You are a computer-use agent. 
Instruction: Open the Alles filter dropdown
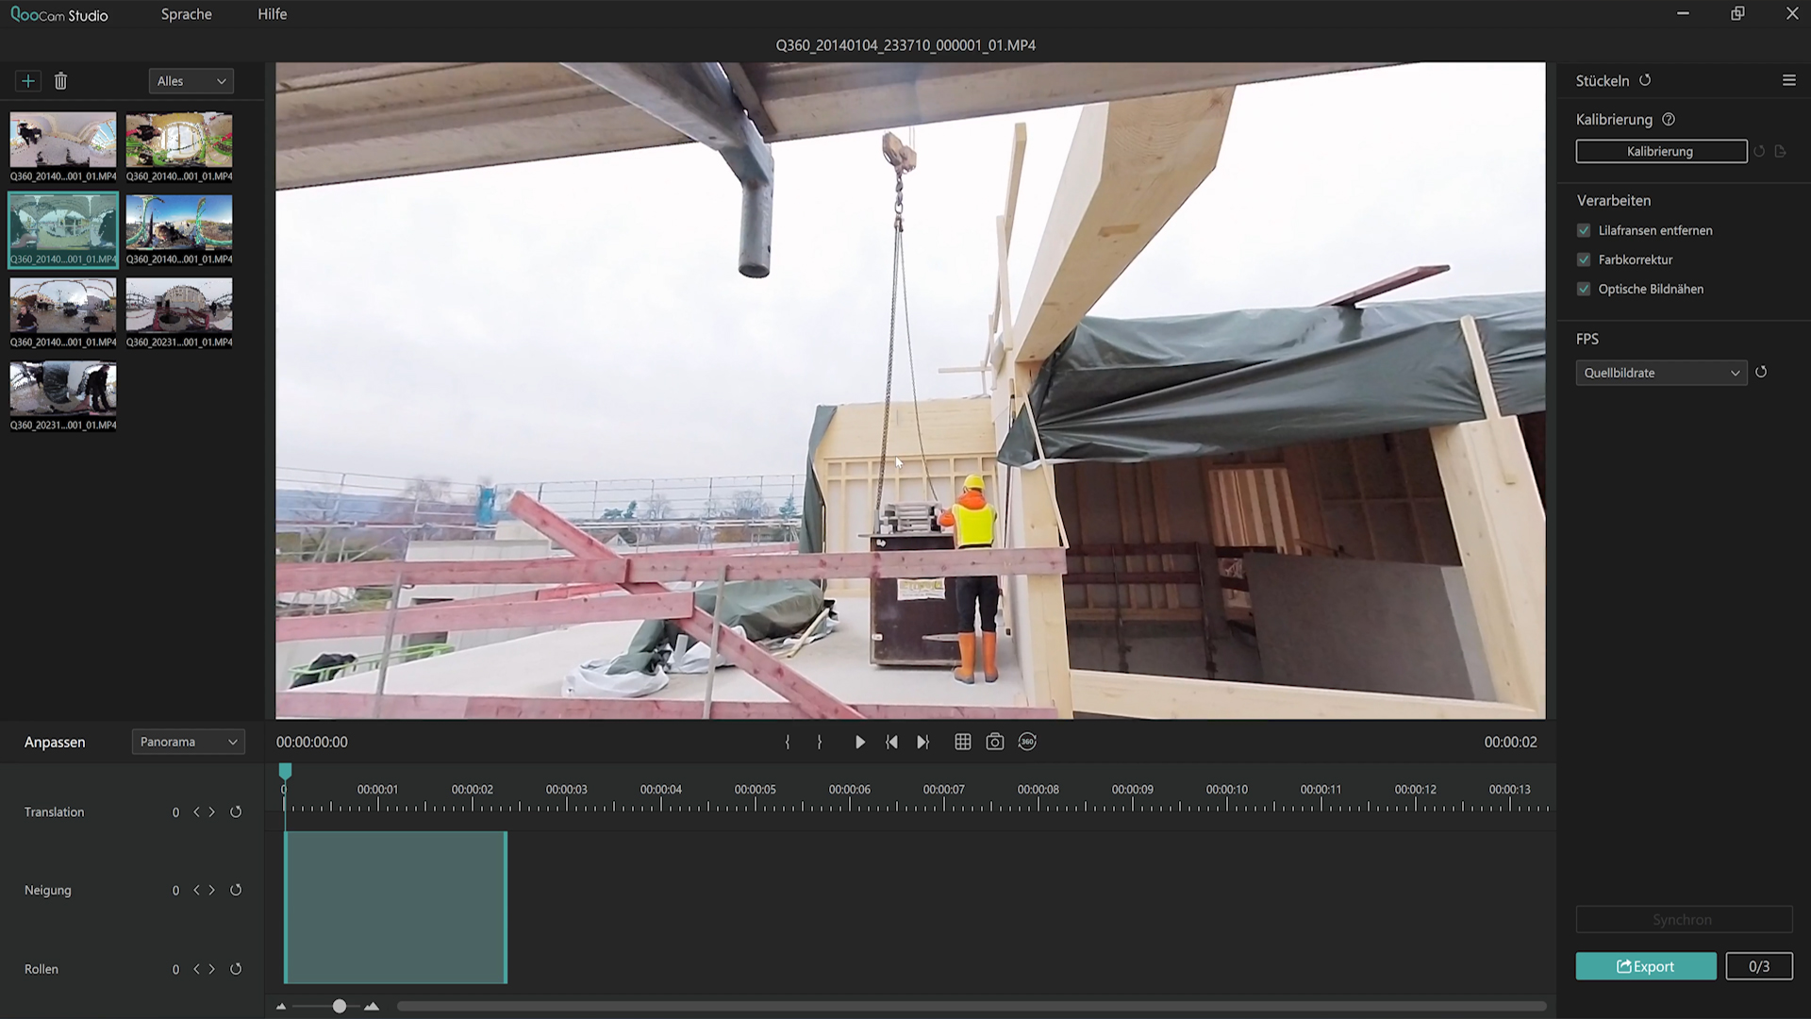[191, 81]
